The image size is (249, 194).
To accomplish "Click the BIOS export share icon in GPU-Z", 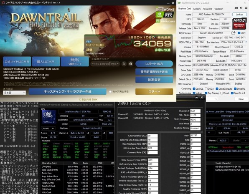I will 234,33.
